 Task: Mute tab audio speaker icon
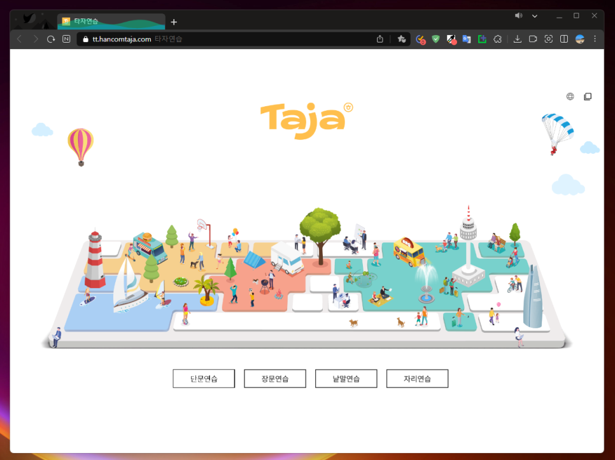[x=518, y=16]
